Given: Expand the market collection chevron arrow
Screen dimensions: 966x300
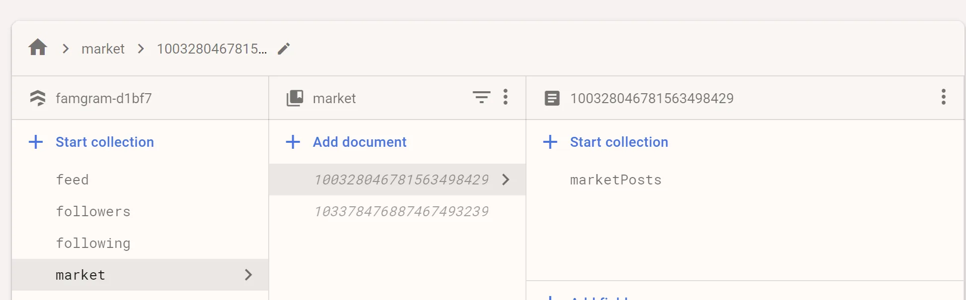Looking at the screenshot, I should pyautogui.click(x=248, y=275).
